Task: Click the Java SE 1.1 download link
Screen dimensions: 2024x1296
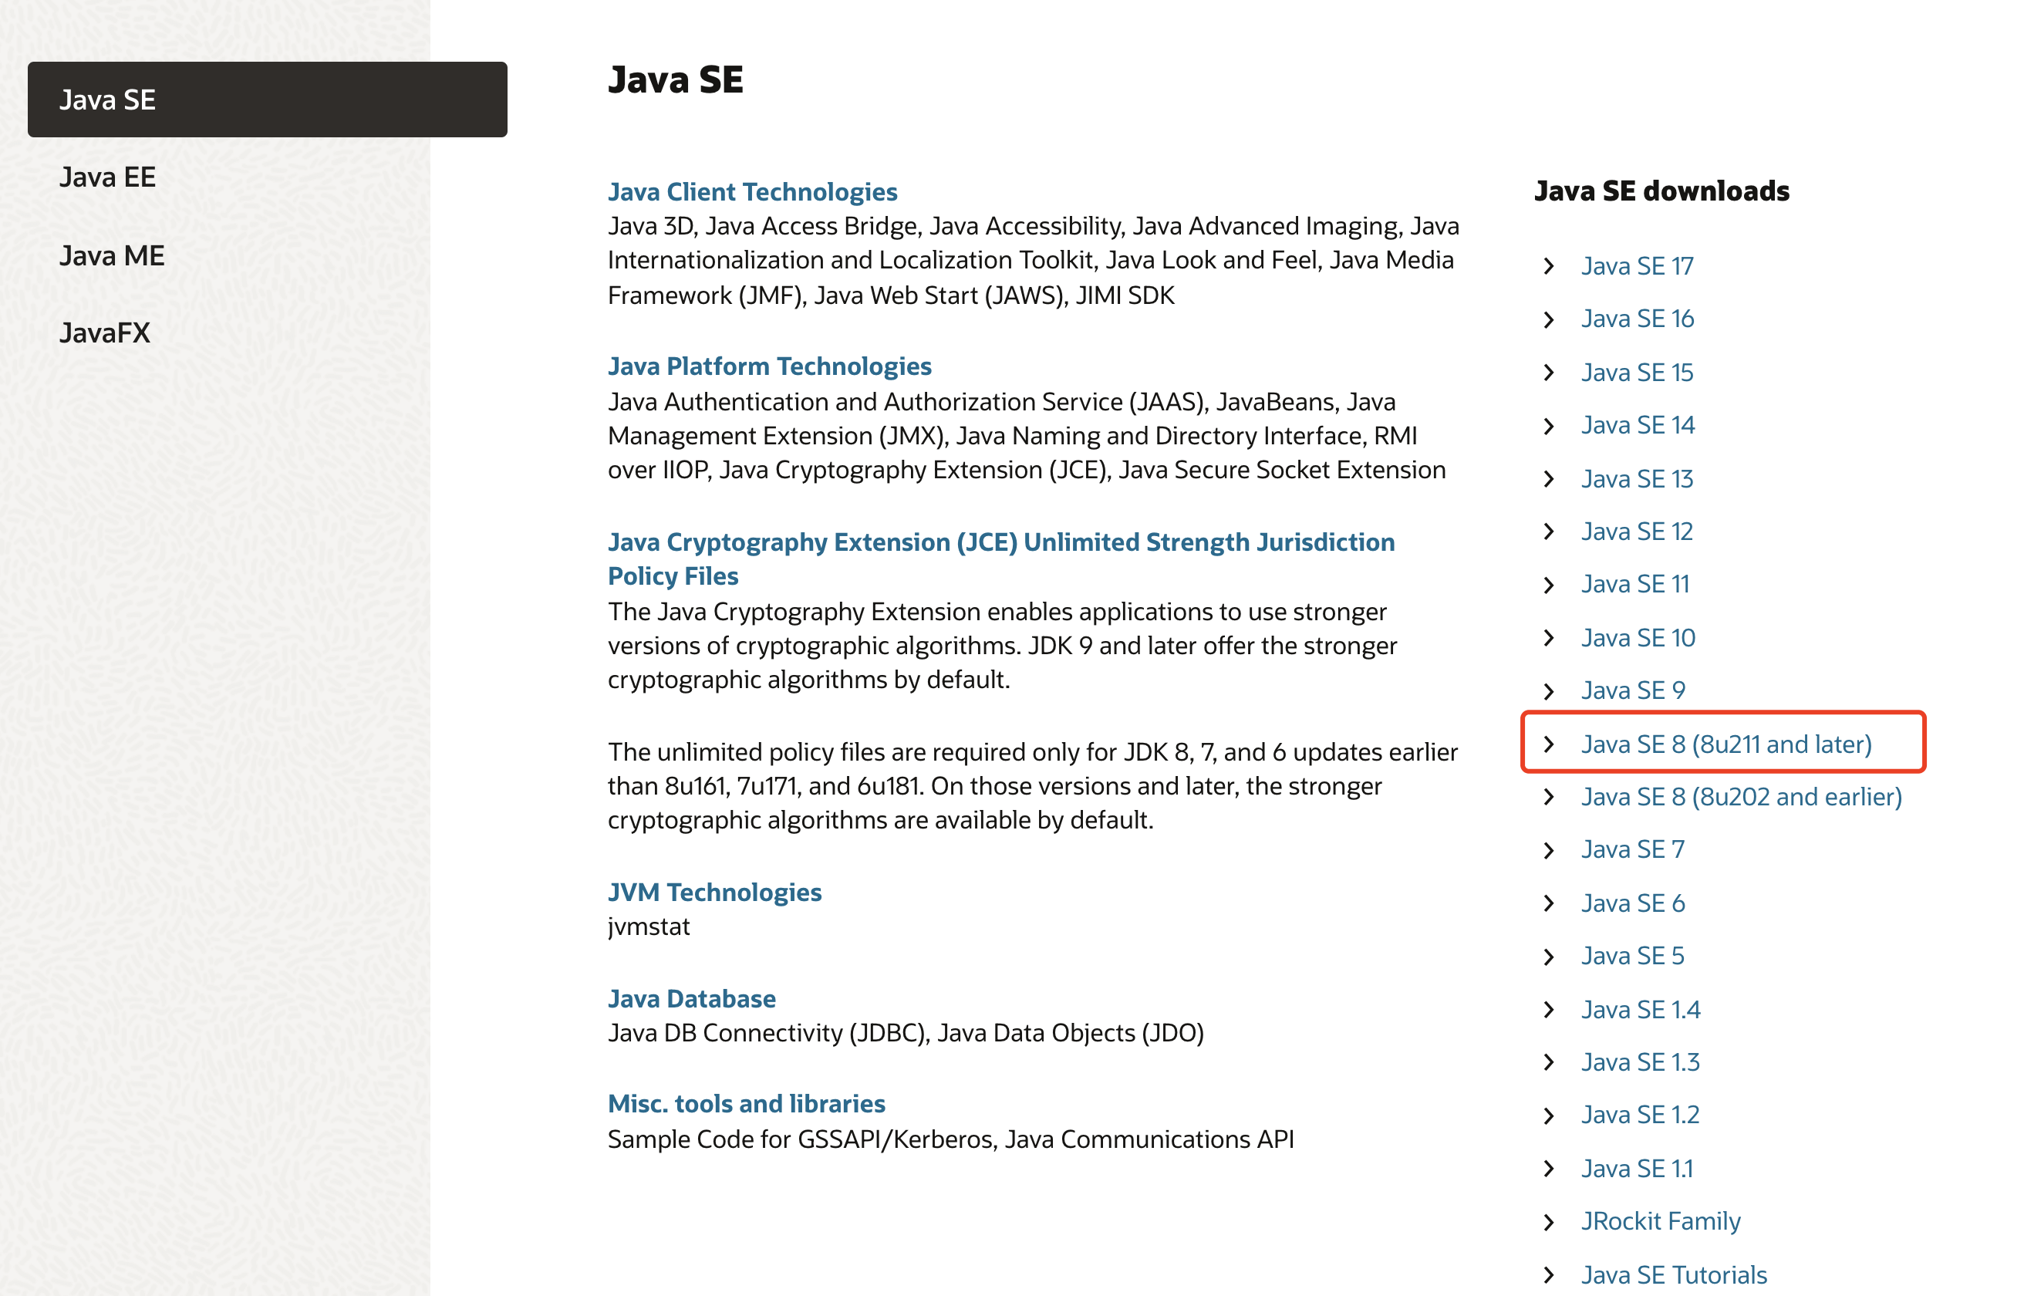Action: click(x=1637, y=1169)
